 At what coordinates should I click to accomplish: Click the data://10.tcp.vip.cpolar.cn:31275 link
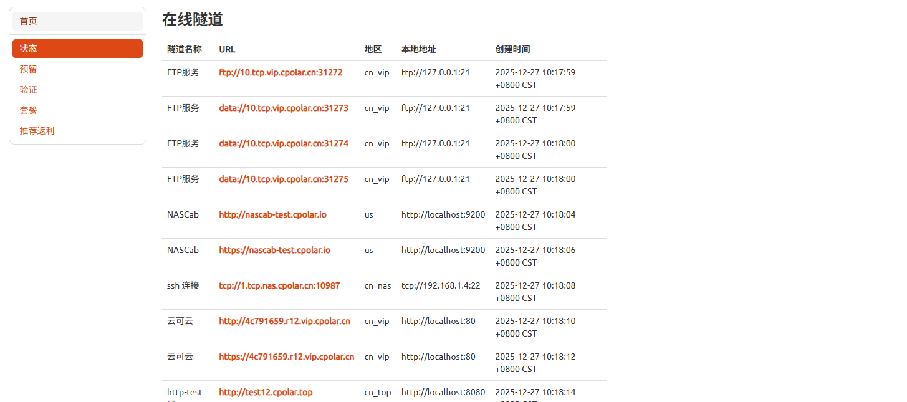coord(284,179)
